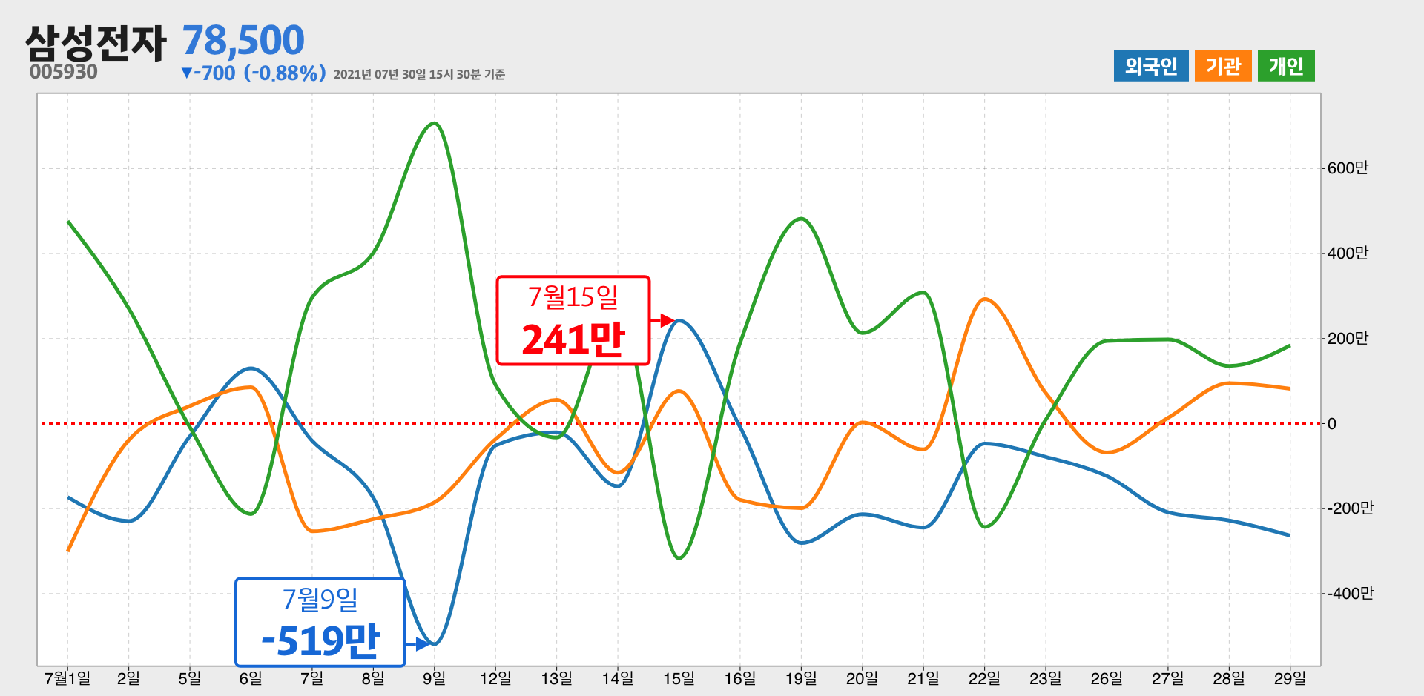Click the -200만 y-axis label
The height and width of the screenshot is (696, 1424).
pos(1349,508)
